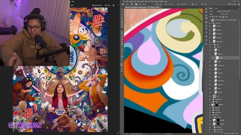
Task: Select the Lasso tool
Action: [122, 15]
